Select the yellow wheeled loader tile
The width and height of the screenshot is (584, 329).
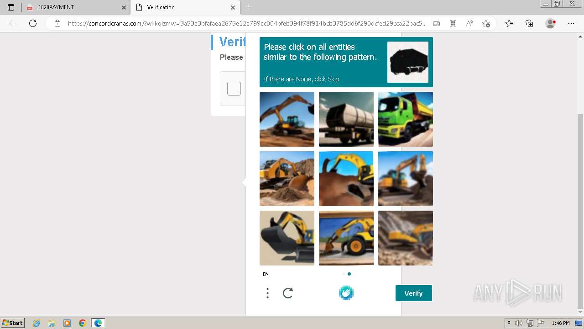pos(346,238)
